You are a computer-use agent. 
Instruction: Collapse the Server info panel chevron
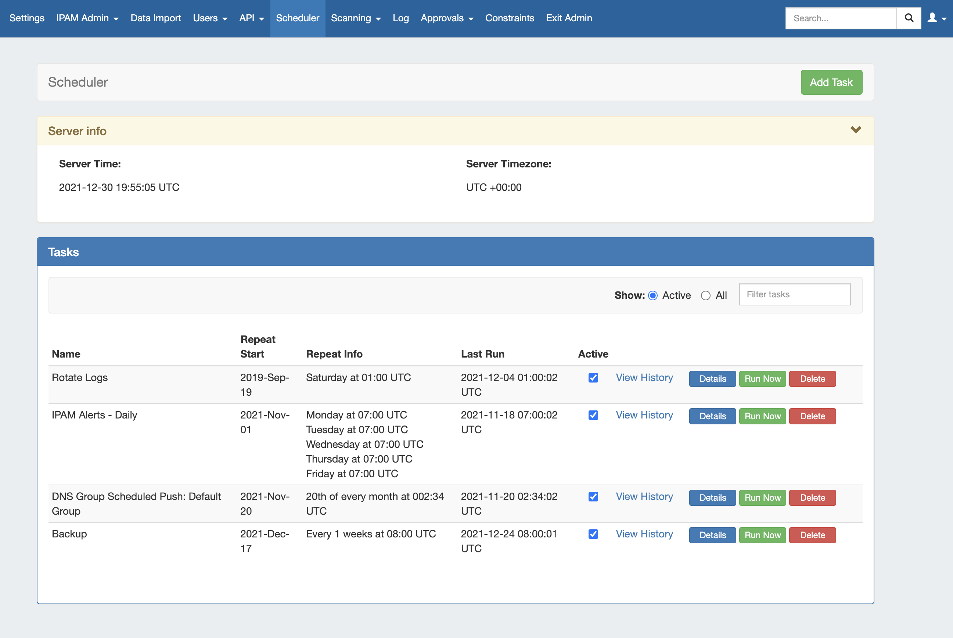(855, 130)
